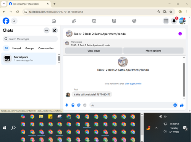Open the account profile picture menu
191x142 pixels.
(x=182, y=21)
